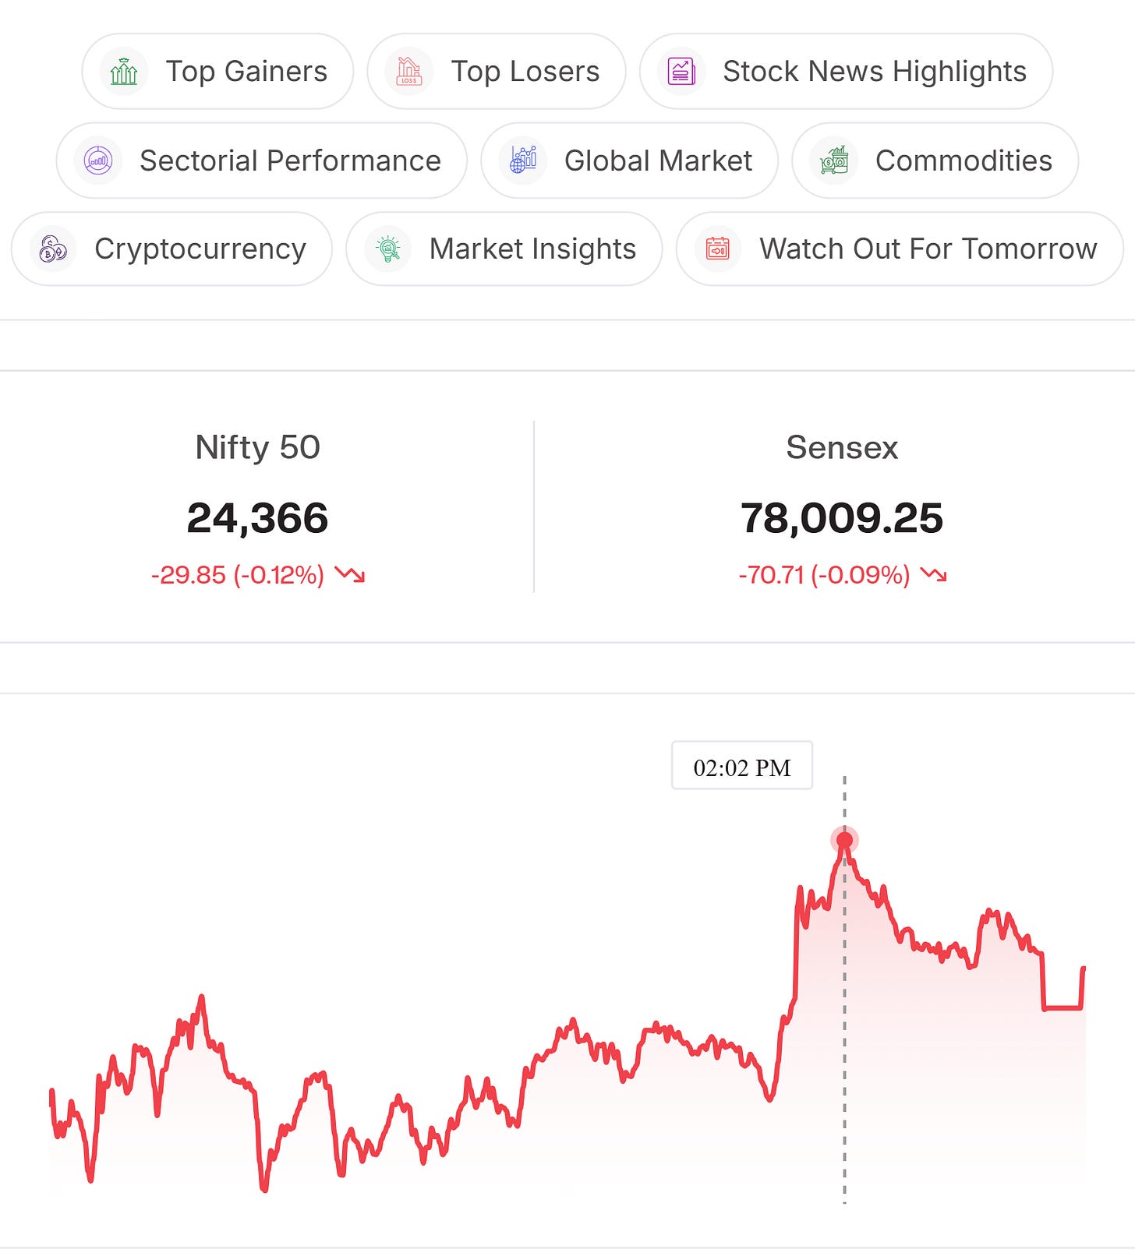Click the 02:02 PM tooltip label

coord(742,767)
